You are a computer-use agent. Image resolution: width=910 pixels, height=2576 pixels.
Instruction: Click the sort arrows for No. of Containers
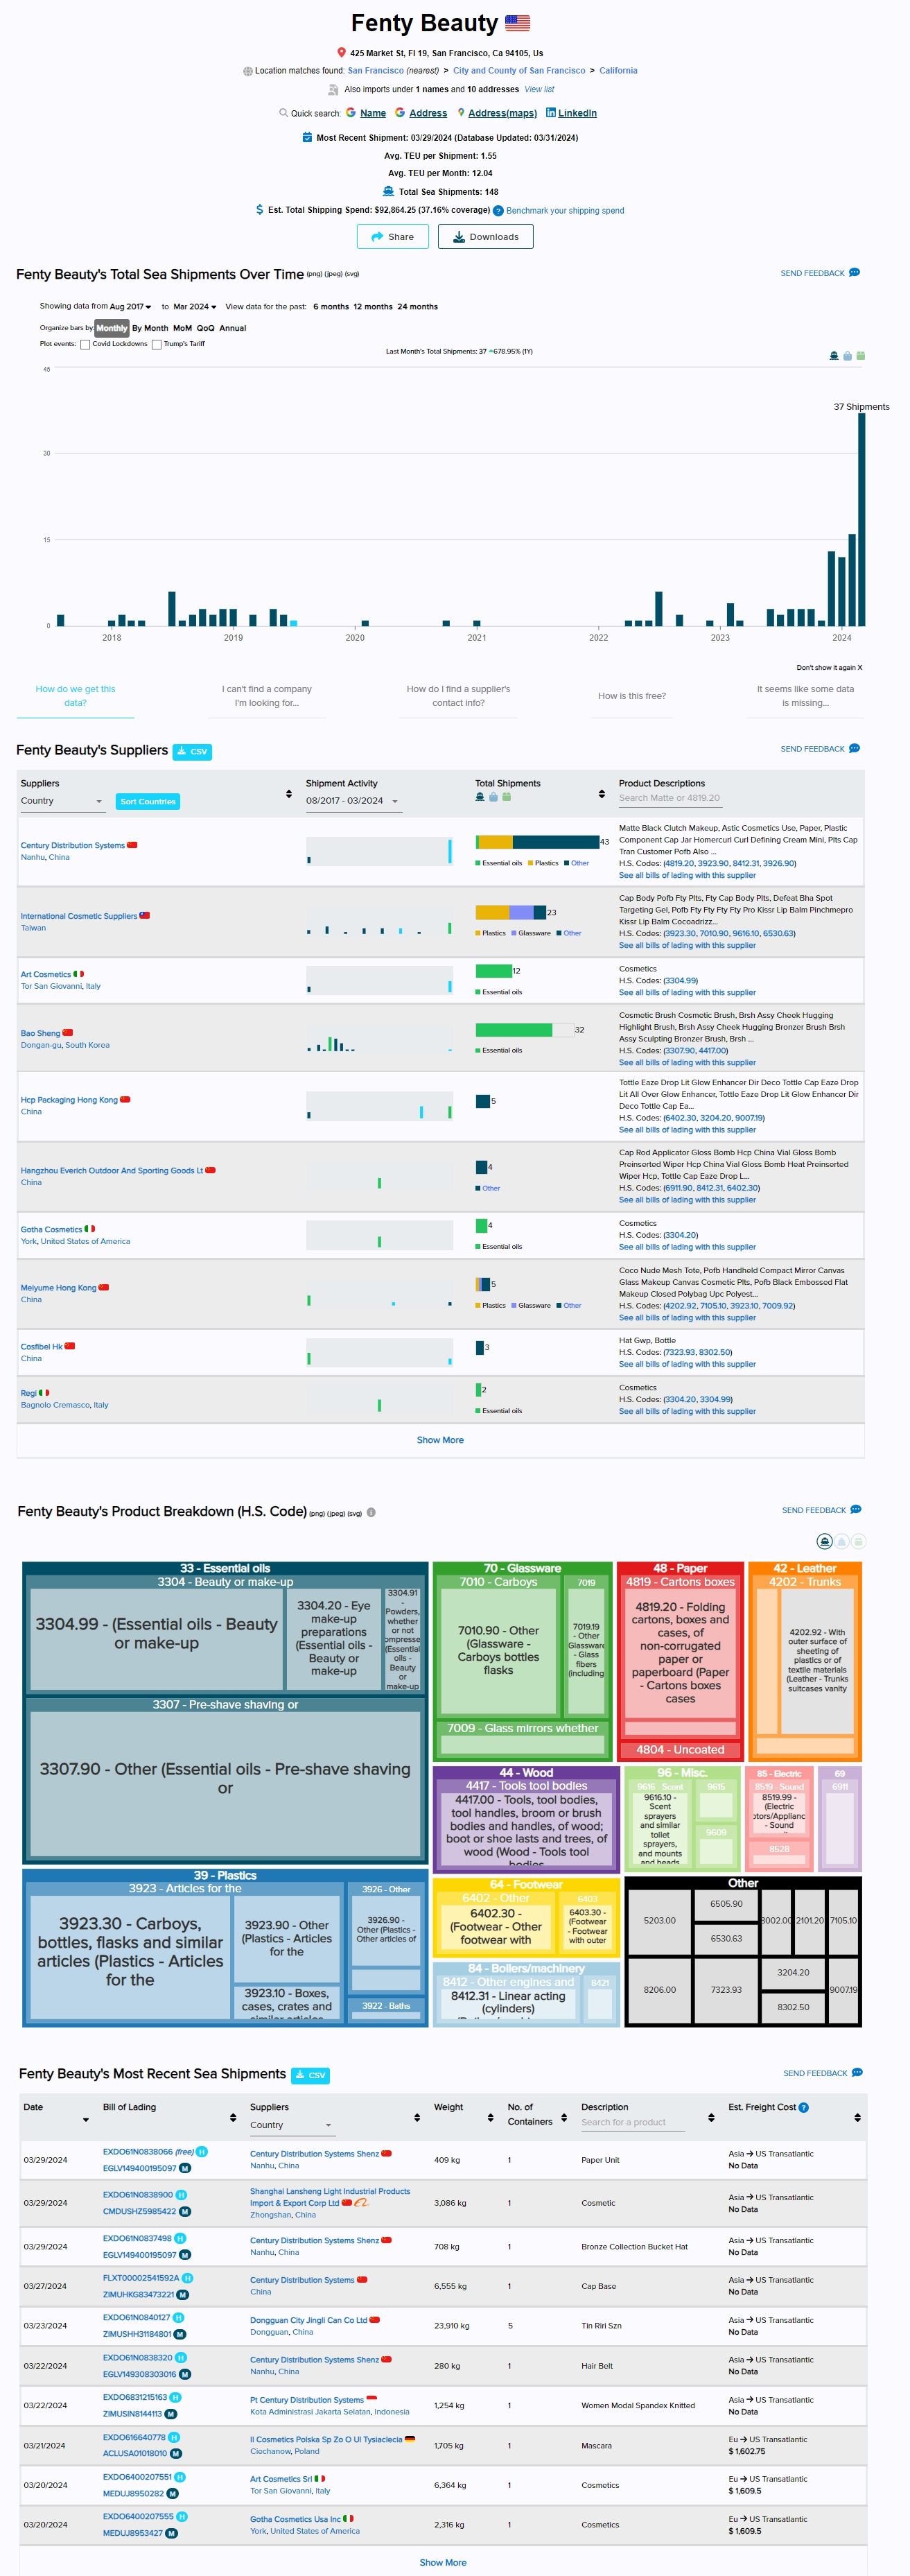click(564, 2117)
